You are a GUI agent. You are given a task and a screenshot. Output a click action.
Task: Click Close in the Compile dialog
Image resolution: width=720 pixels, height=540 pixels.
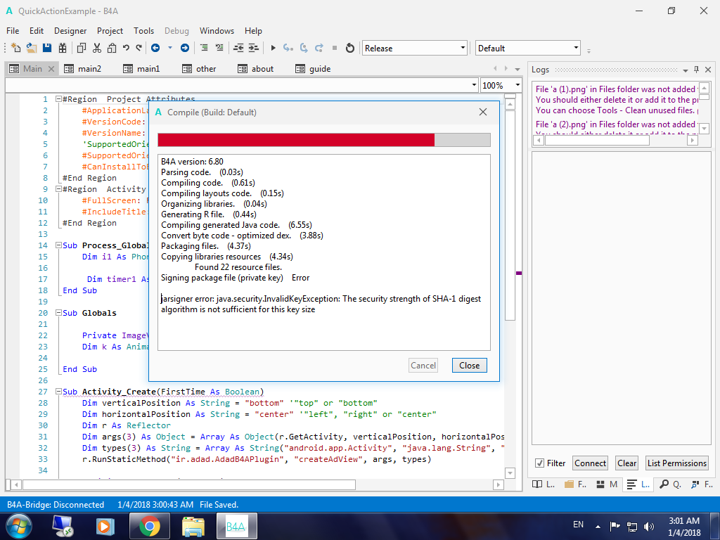469,365
